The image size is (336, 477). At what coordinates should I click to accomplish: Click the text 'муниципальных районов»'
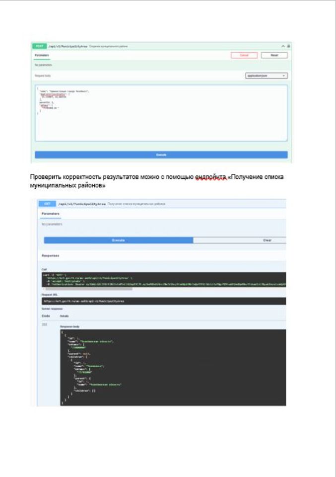[x=67, y=185]
